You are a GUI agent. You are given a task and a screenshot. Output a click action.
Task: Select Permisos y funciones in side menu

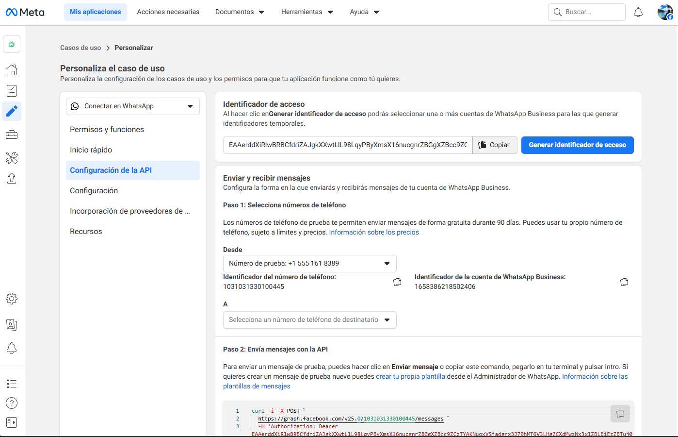(x=107, y=130)
